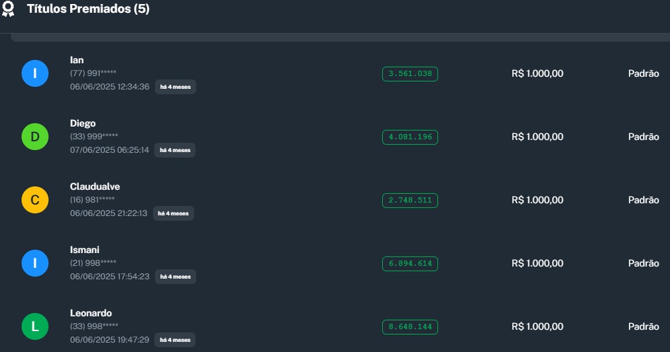Screen dimensions: 670x352
Task: Click the 2.748.511 ticket badge
Action: point(410,201)
